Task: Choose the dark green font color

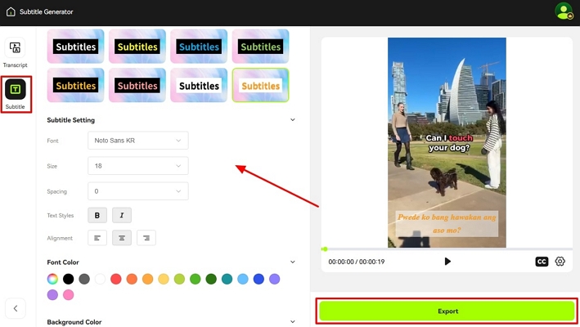Action: tap(211, 279)
